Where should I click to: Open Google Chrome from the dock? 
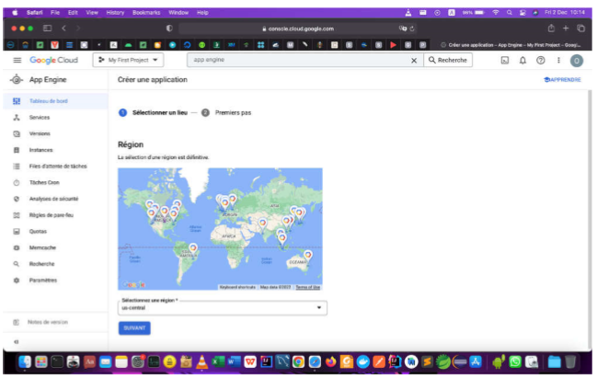click(298, 362)
